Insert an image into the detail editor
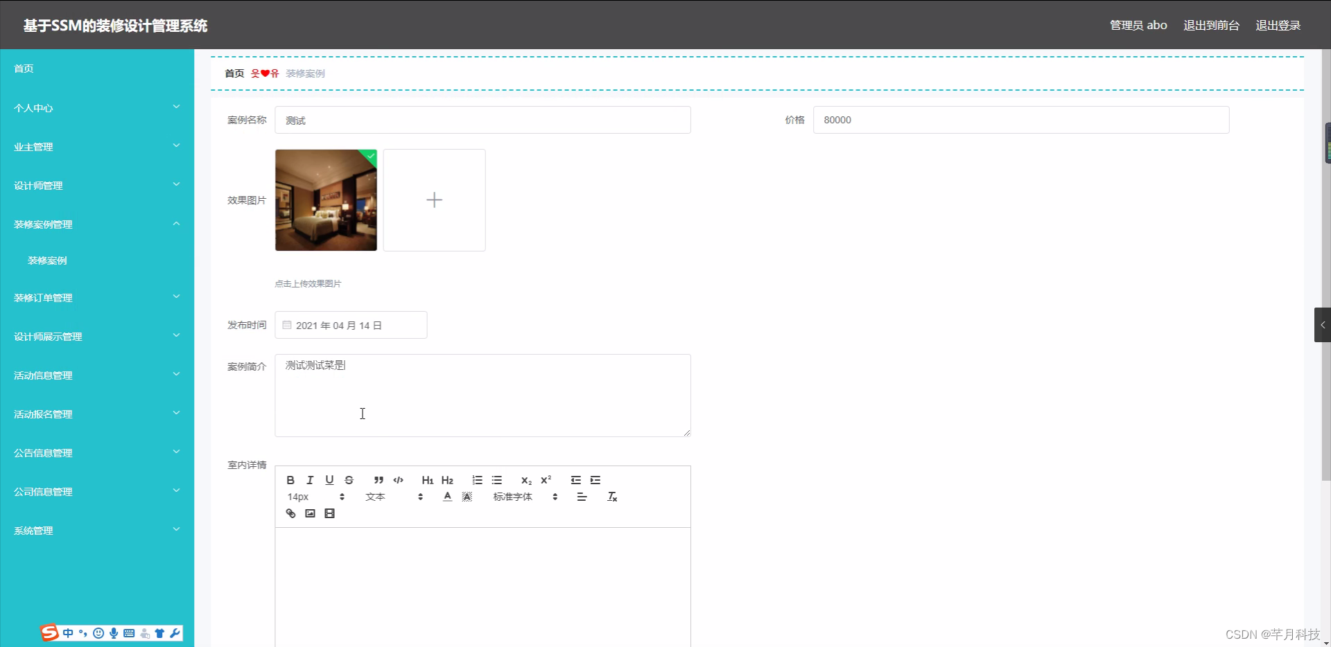The height and width of the screenshot is (647, 1331). [310, 513]
